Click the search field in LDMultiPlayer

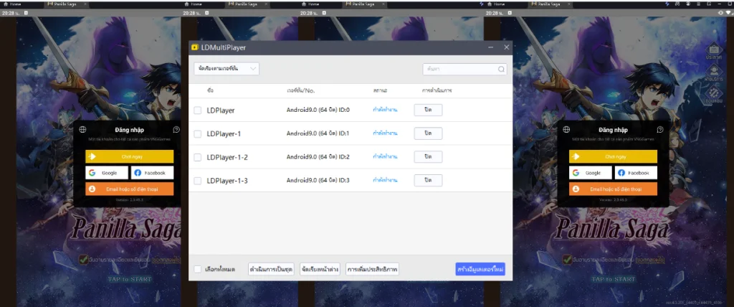464,69
